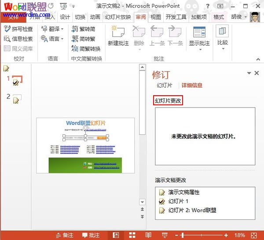Run the 拼写检查 spelling check
This screenshot has width=264, height=240.
pyautogui.click(x=18, y=29)
